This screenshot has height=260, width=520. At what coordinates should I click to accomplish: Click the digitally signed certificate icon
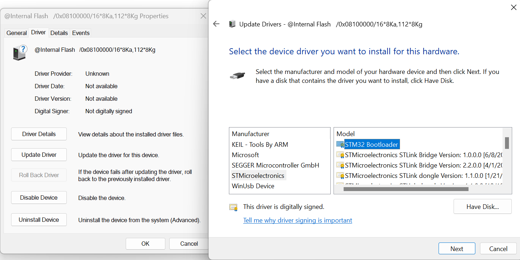click(234, 207)
